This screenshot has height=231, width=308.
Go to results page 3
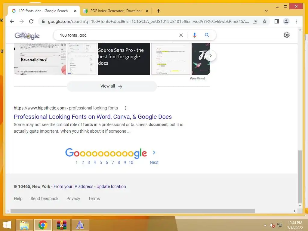[x=89, y=162]
